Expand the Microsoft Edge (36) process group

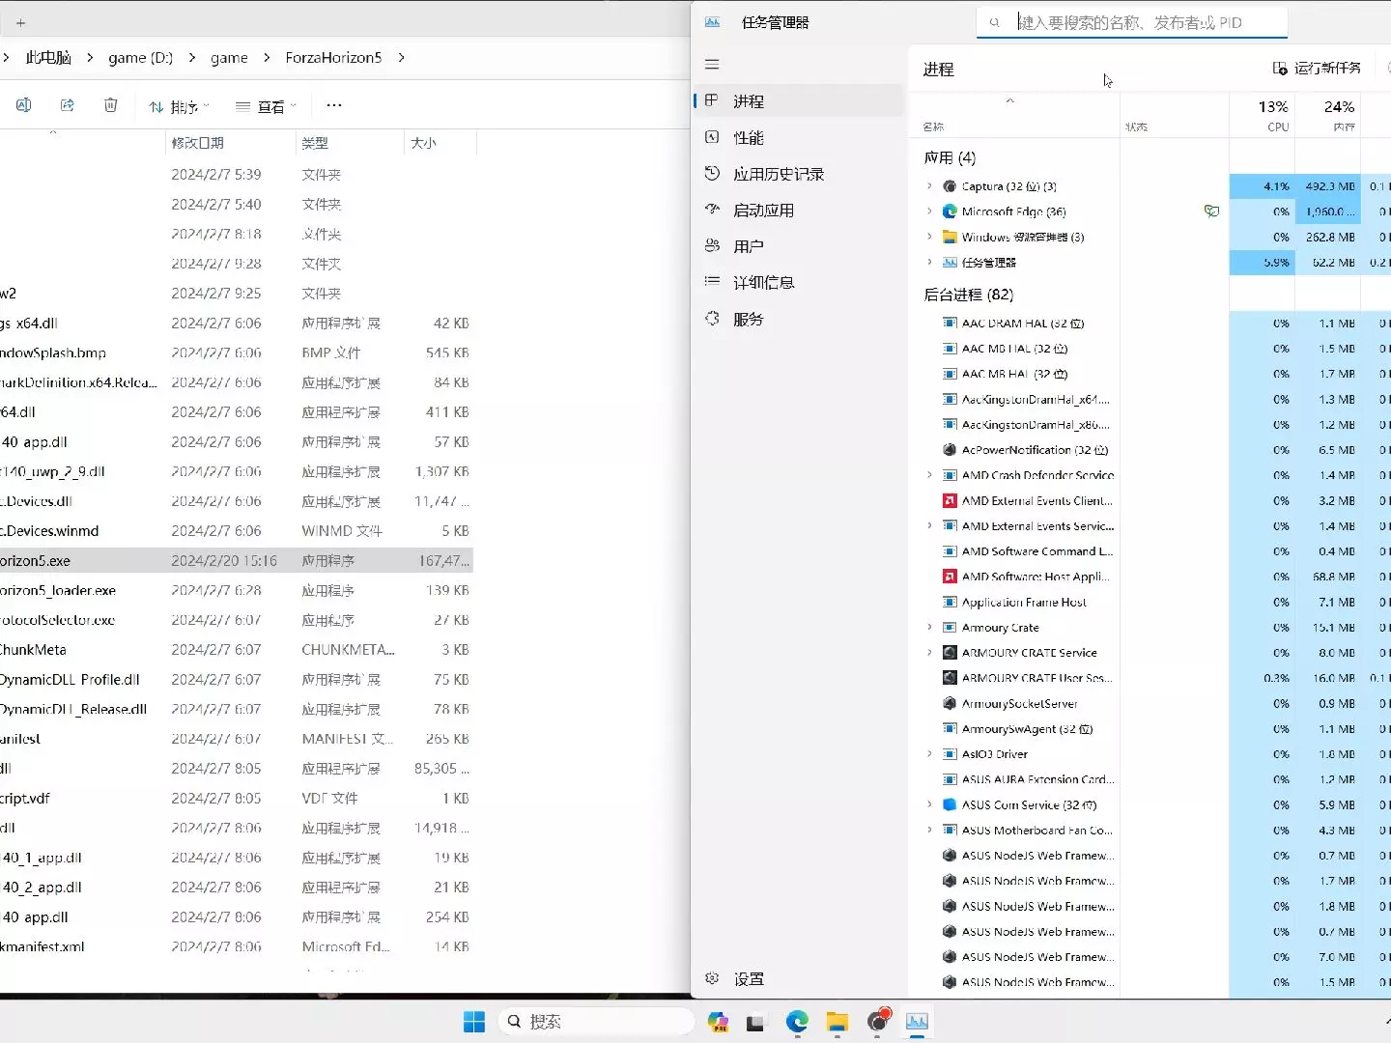click(929, 211)
